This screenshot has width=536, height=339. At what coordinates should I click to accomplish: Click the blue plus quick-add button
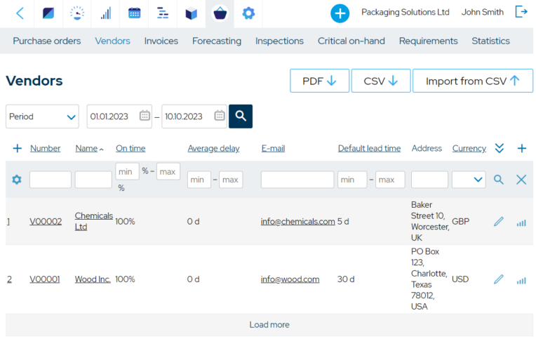tap(340, 13)
